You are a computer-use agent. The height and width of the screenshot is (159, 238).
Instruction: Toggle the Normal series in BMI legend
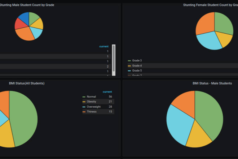click(91, 96)
